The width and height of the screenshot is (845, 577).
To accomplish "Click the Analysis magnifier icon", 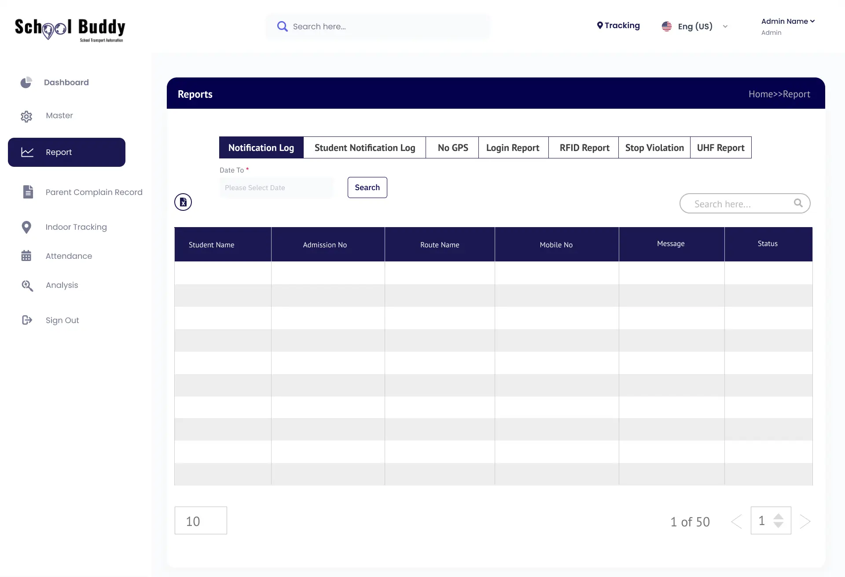I will tap(27, 286).
